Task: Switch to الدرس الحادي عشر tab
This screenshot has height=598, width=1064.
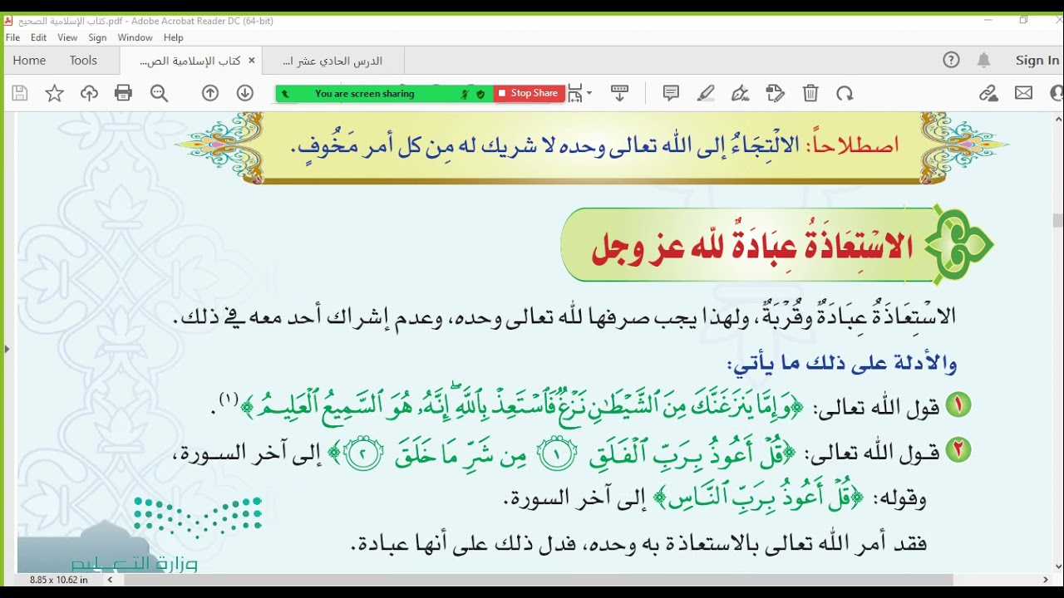Action: point(333,61)
